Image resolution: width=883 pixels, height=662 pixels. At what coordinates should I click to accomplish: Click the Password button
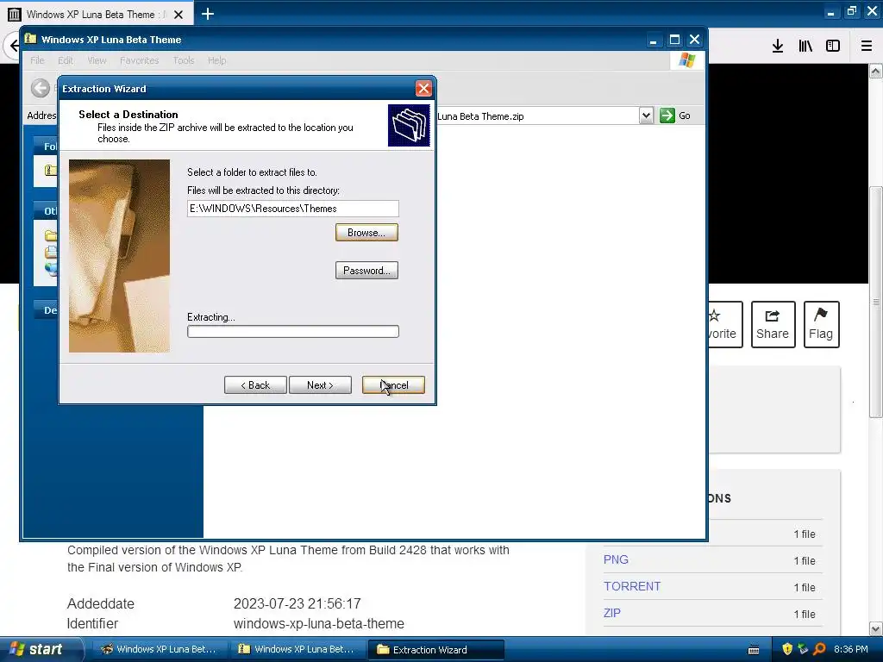366,270
